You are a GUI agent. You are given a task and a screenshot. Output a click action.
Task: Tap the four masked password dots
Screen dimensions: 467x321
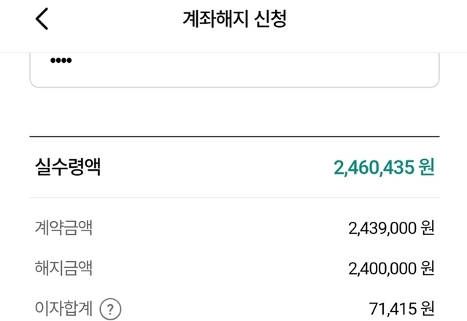[x=61, y=61]
